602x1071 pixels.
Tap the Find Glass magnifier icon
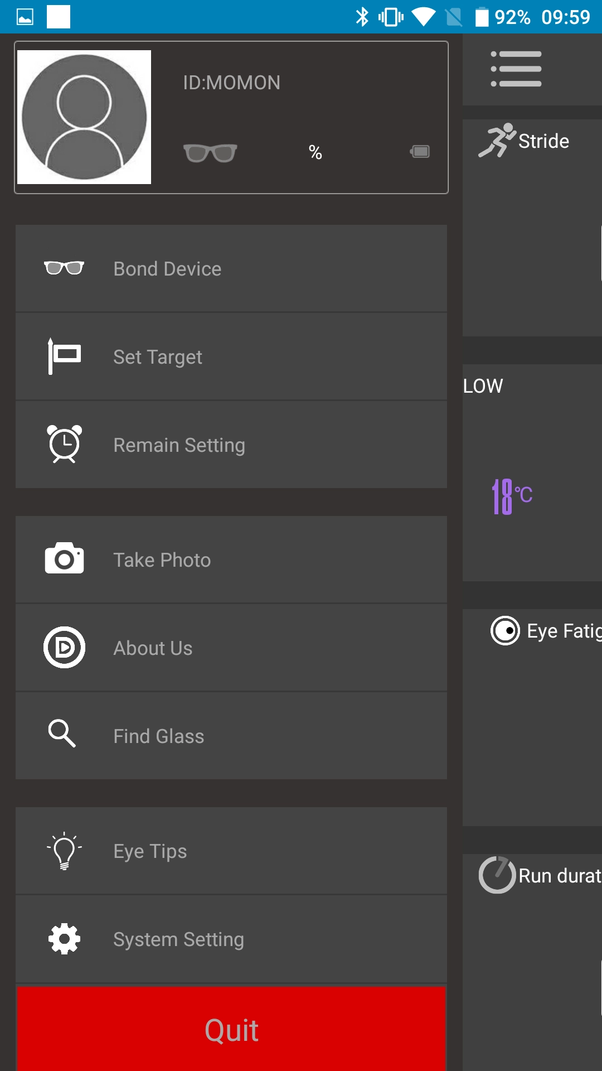(x=62, y=733)
